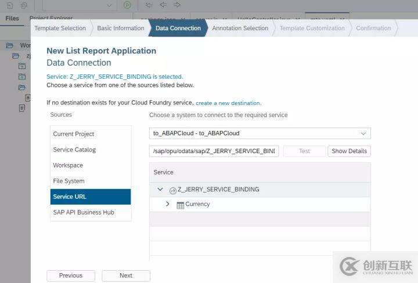Click the navigate forward arrow icon

pyautogui.click(x=177, y=5)
